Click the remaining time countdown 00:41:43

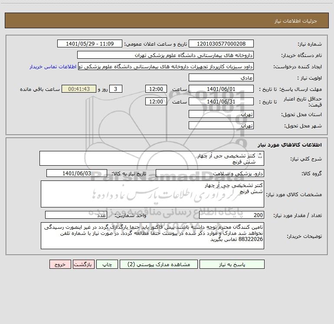79,89
